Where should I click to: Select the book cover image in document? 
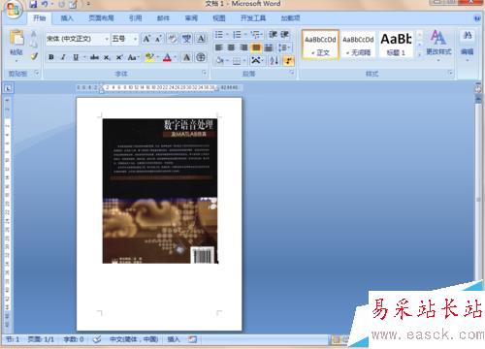(x=160, y=191)
